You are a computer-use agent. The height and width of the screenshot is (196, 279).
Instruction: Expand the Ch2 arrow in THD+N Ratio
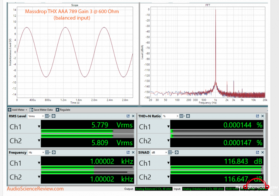click(168, 141)
